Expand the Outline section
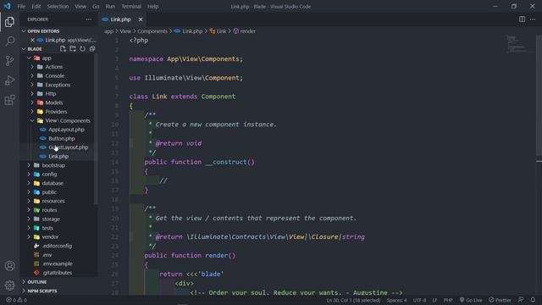The width and height of the screenshot is (542, 305). [x=36, y=282]
